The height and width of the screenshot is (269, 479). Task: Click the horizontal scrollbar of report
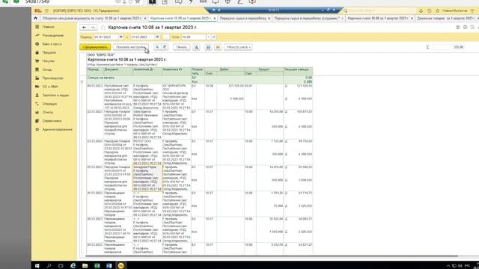pos(272,256)
